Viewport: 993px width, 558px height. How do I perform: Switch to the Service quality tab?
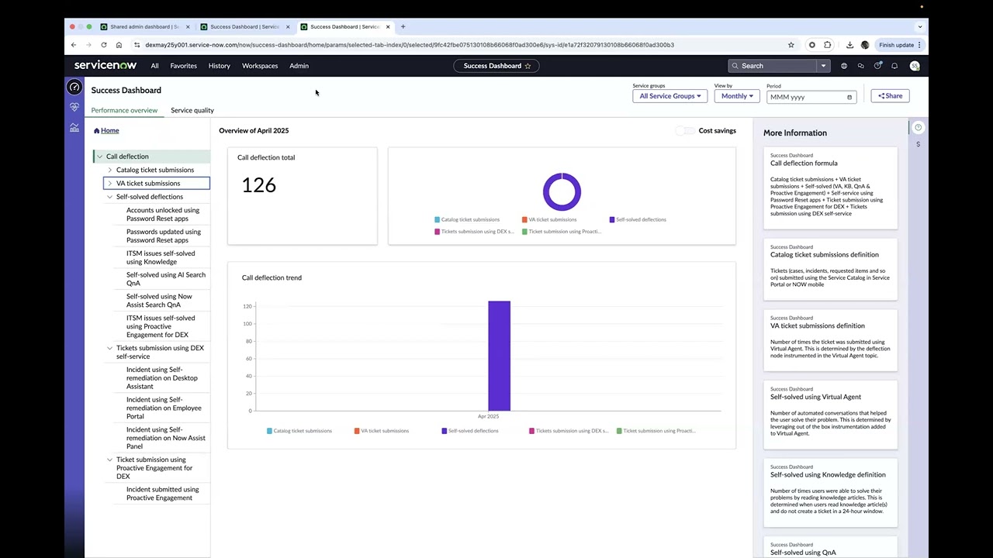click(x=192, y=110)
